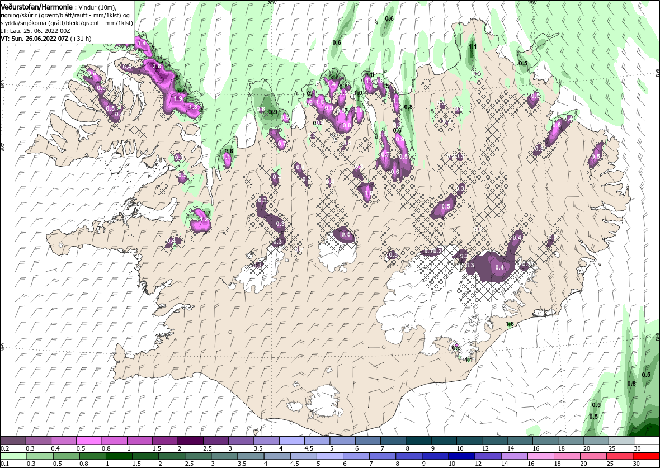Screen dimensions: 660x468
Task: Pick the white swatch labeled 30 in upper legend
Action: coord(647,441)
